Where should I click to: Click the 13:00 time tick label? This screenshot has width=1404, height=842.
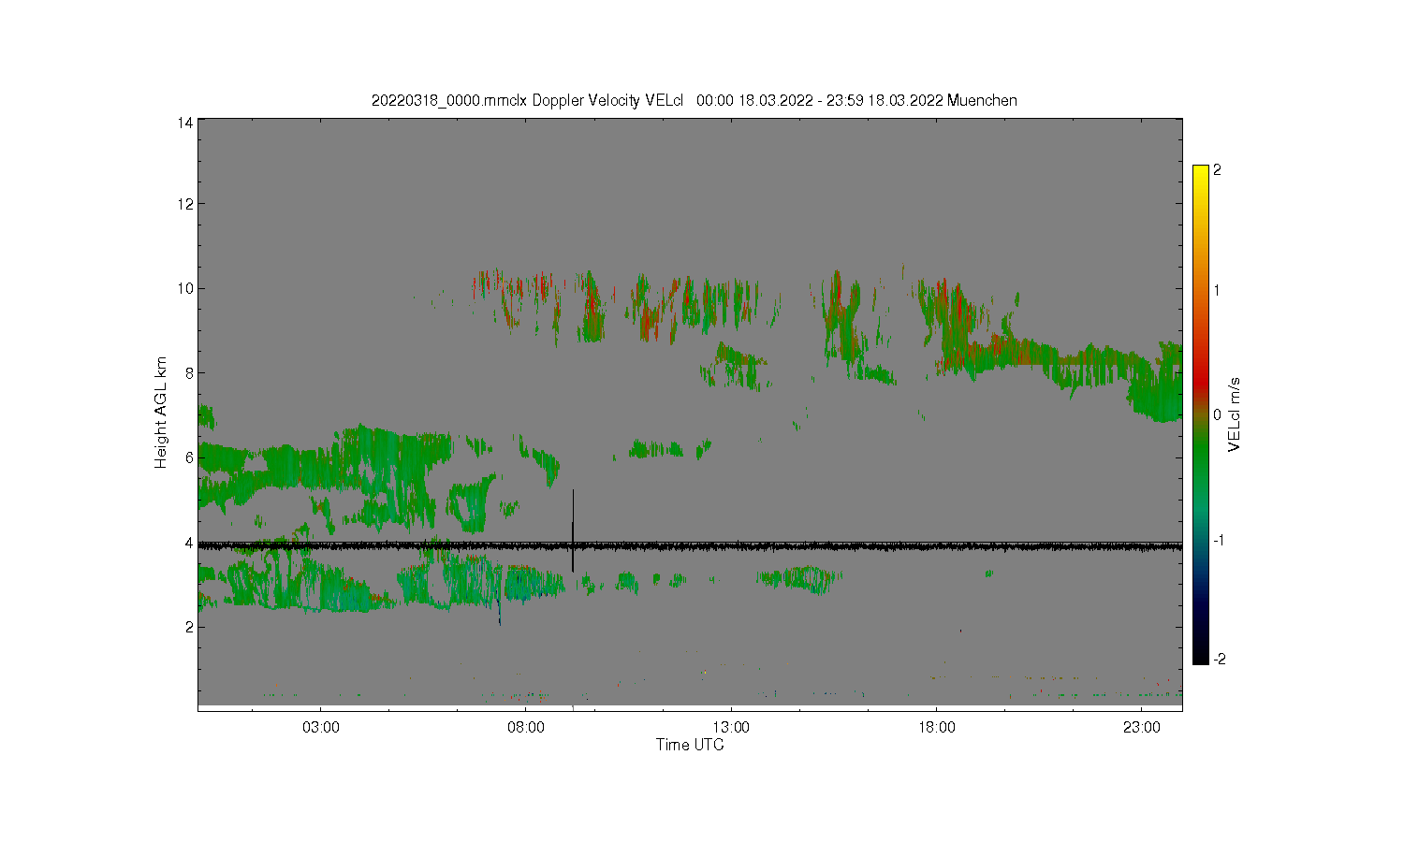[x=731, y=727]
